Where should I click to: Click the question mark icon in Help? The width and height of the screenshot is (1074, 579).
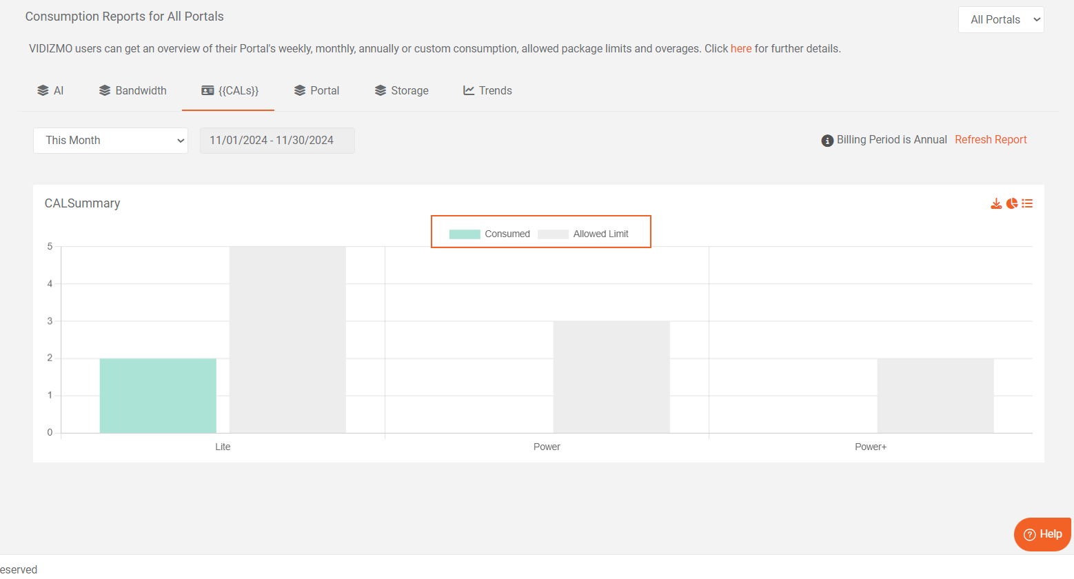tap(1029, 534)
